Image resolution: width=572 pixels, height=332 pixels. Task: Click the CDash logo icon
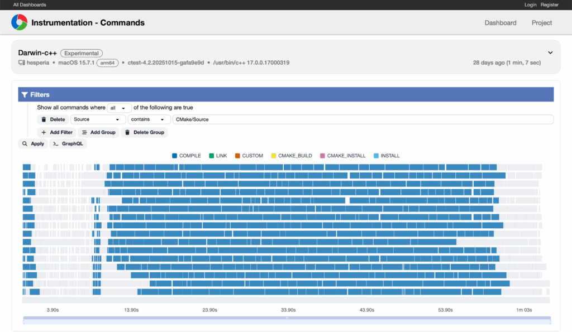pos(19,23)
